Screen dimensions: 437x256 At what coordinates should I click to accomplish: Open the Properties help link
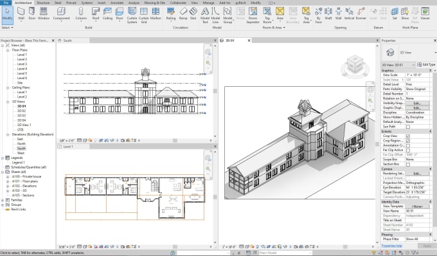tap(391, 246)
